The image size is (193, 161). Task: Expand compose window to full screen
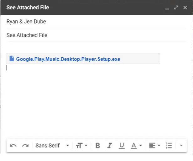tap(176, 7)
